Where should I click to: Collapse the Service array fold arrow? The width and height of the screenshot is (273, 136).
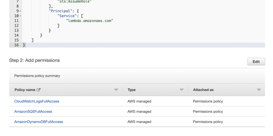pyautogui.click(x=20, y=16)
